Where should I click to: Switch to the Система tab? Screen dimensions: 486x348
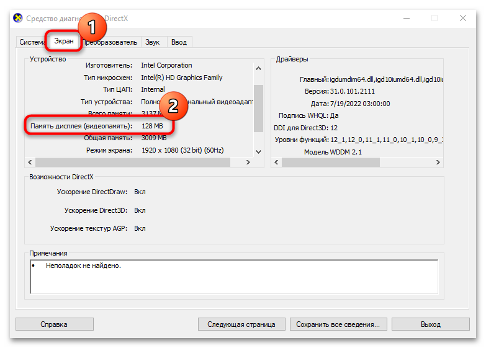[x=31, y=42]
